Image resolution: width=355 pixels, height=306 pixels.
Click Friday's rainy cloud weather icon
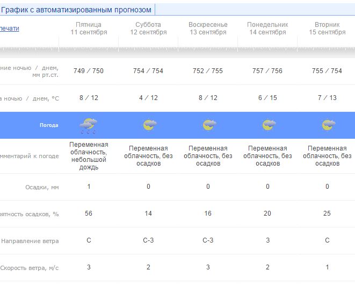point(89,125)
